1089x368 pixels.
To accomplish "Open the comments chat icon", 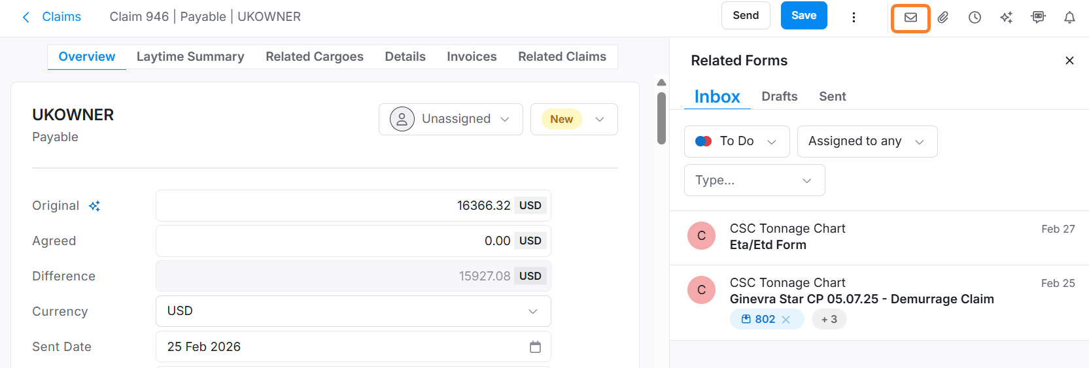I will click(x=1038, y=18).
